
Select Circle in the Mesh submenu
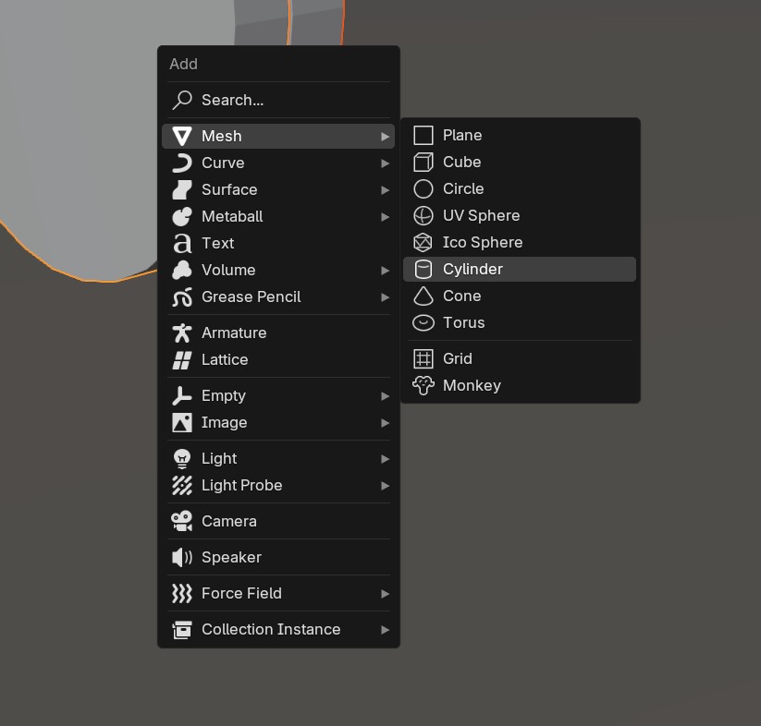click(520, 188)
